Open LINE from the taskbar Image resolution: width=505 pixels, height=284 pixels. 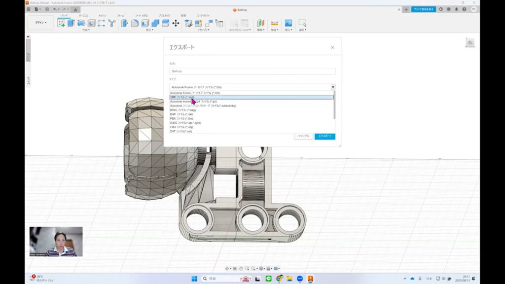pyautogui.click(x=268, y=279)
